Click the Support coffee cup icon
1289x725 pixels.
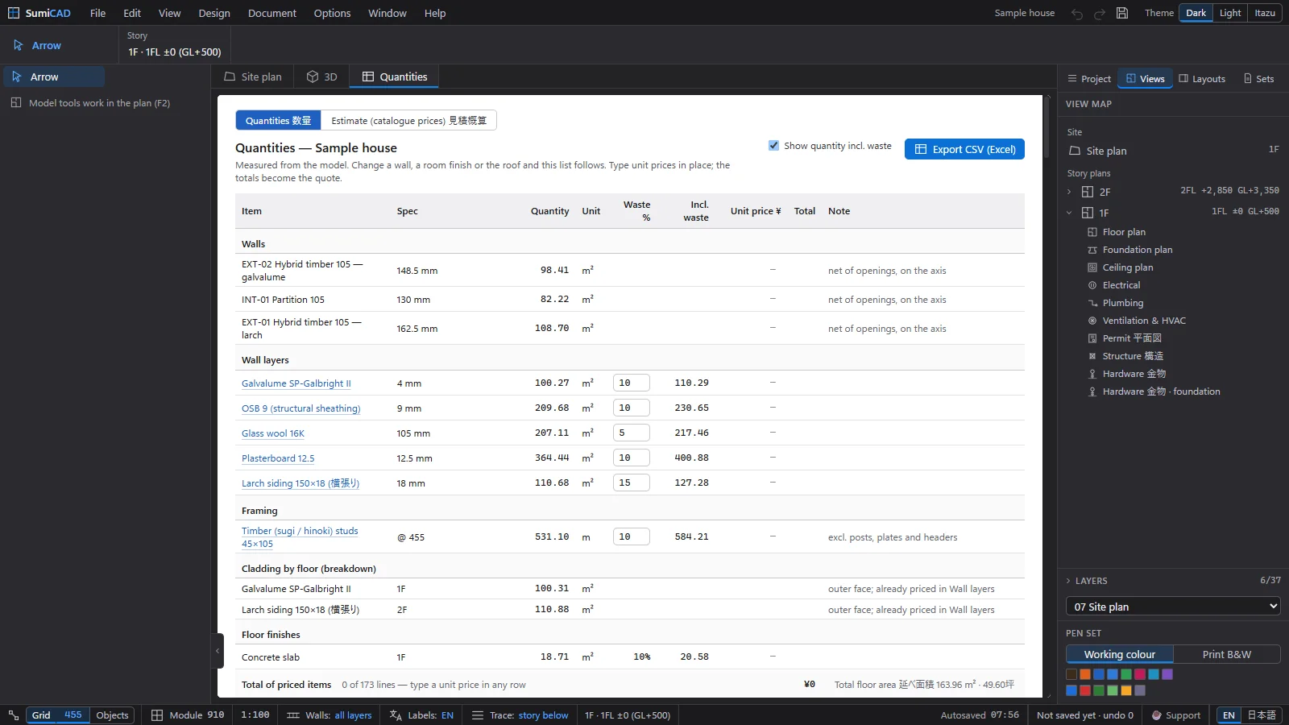pyautogui.click(x=1157, y=715)
